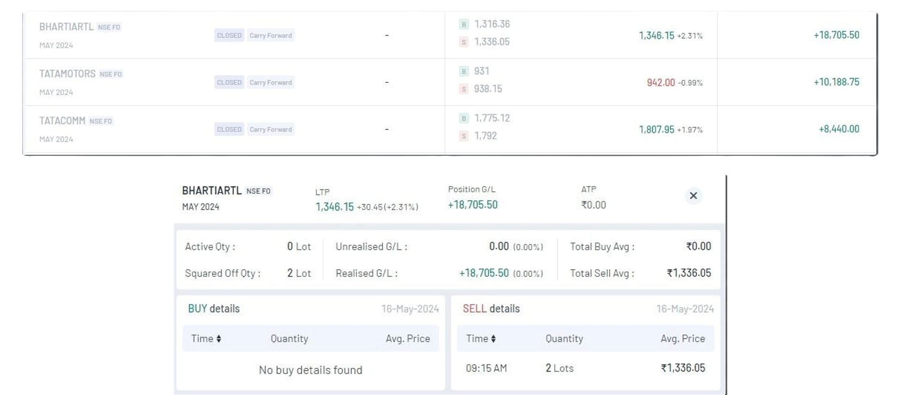Viewport: 899px width, 395px height.
Task: Click the 09:15 AM sell entry time
Action: [486, 368]
